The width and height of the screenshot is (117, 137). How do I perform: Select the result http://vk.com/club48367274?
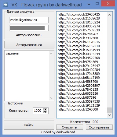(x=79, y=26)
